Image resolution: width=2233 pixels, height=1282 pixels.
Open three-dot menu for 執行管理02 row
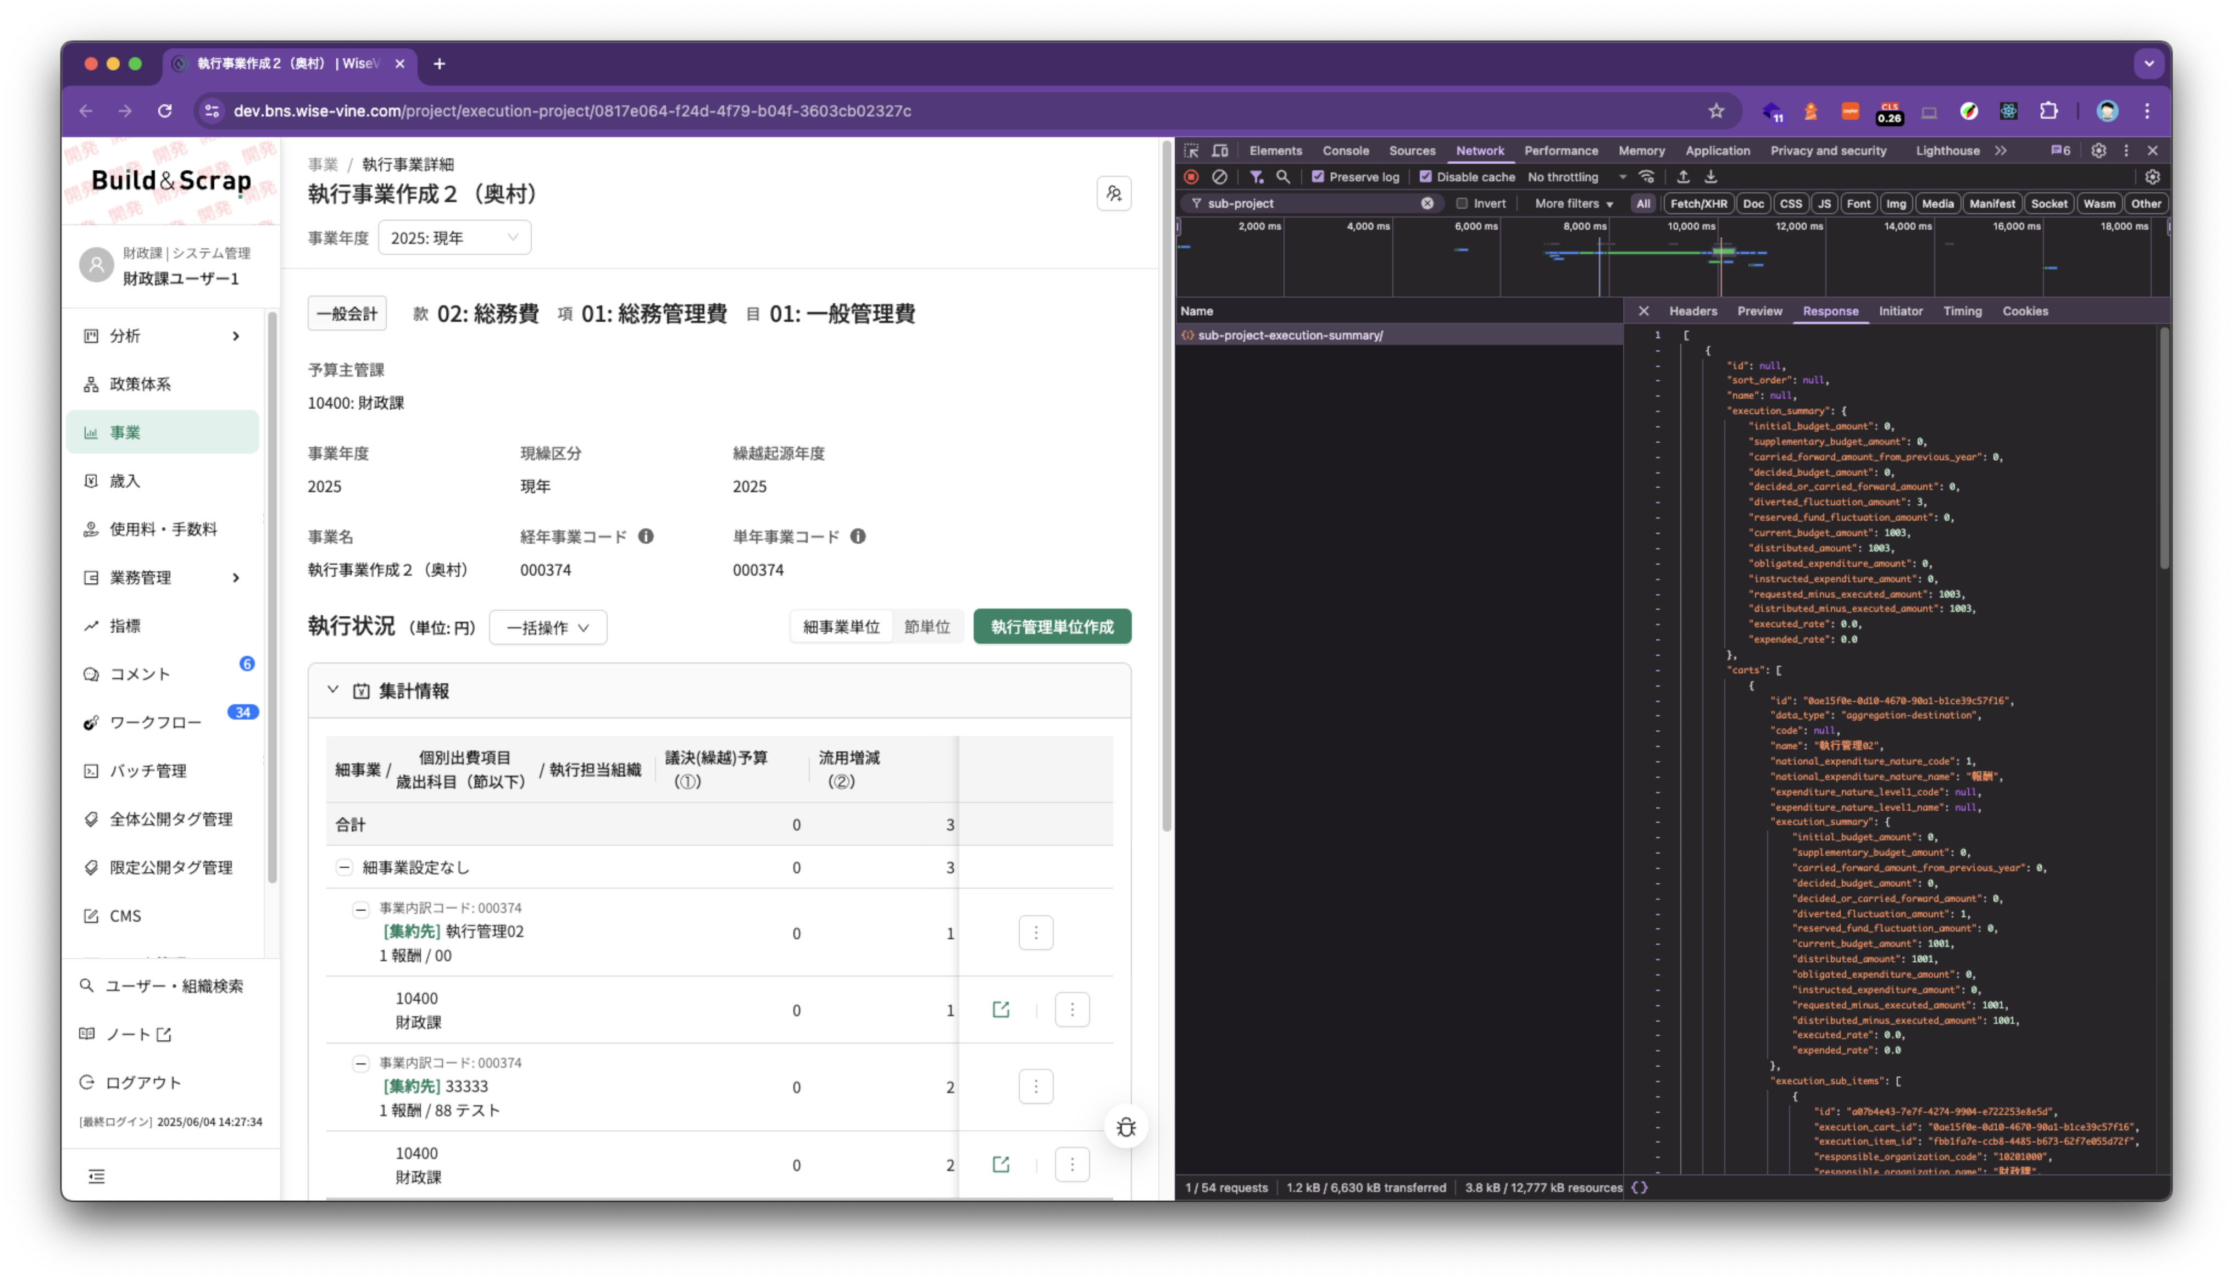point(1036,933)
